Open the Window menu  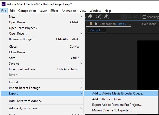[x=95, y=11]
